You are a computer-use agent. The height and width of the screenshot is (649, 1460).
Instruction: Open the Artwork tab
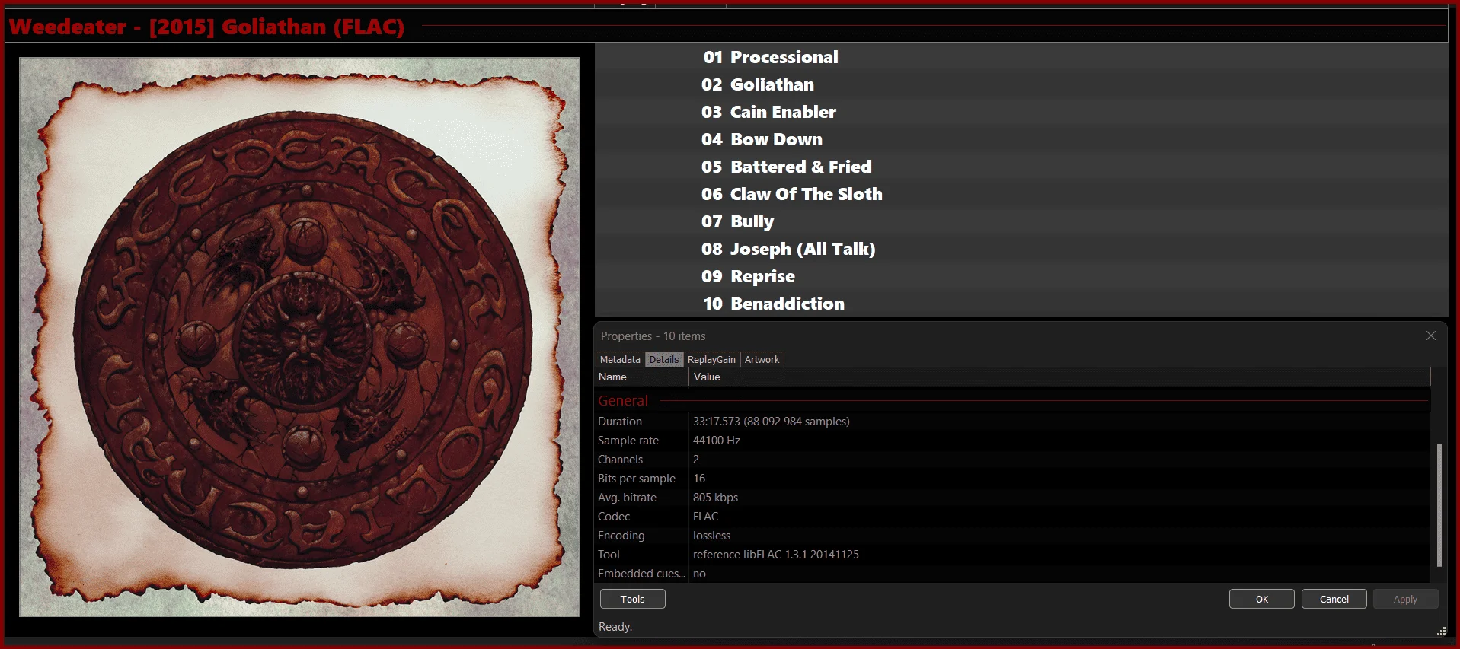point(762,360)
